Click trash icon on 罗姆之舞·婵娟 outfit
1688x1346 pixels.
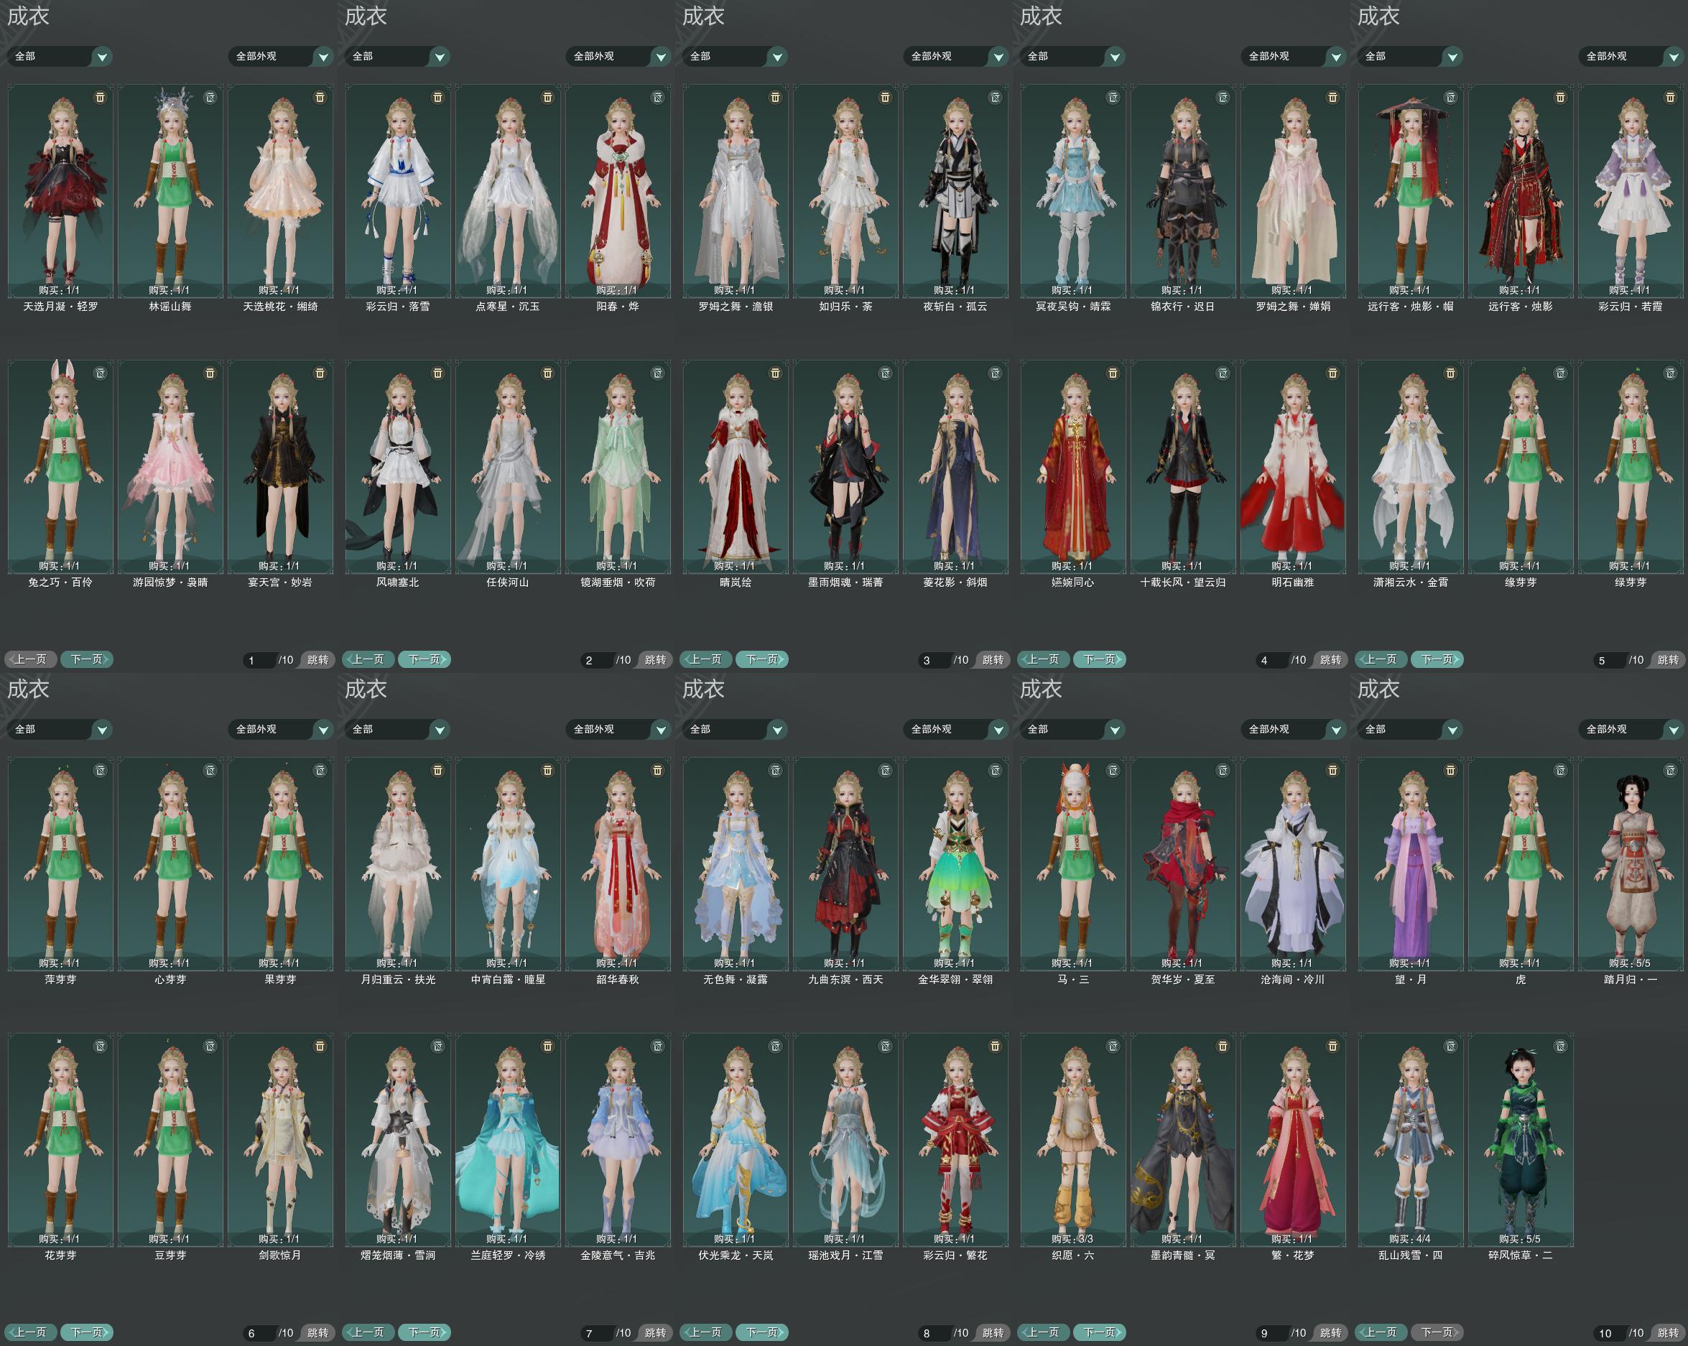pos(1332,97)
